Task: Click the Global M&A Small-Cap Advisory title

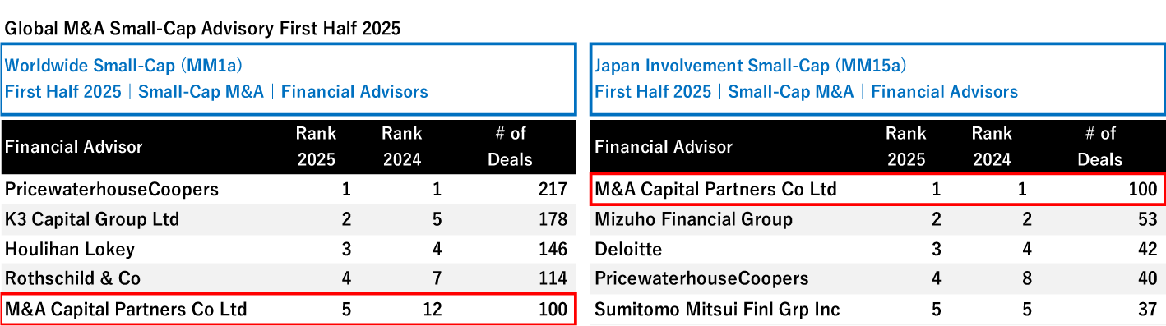Action: tap(202, 29)
